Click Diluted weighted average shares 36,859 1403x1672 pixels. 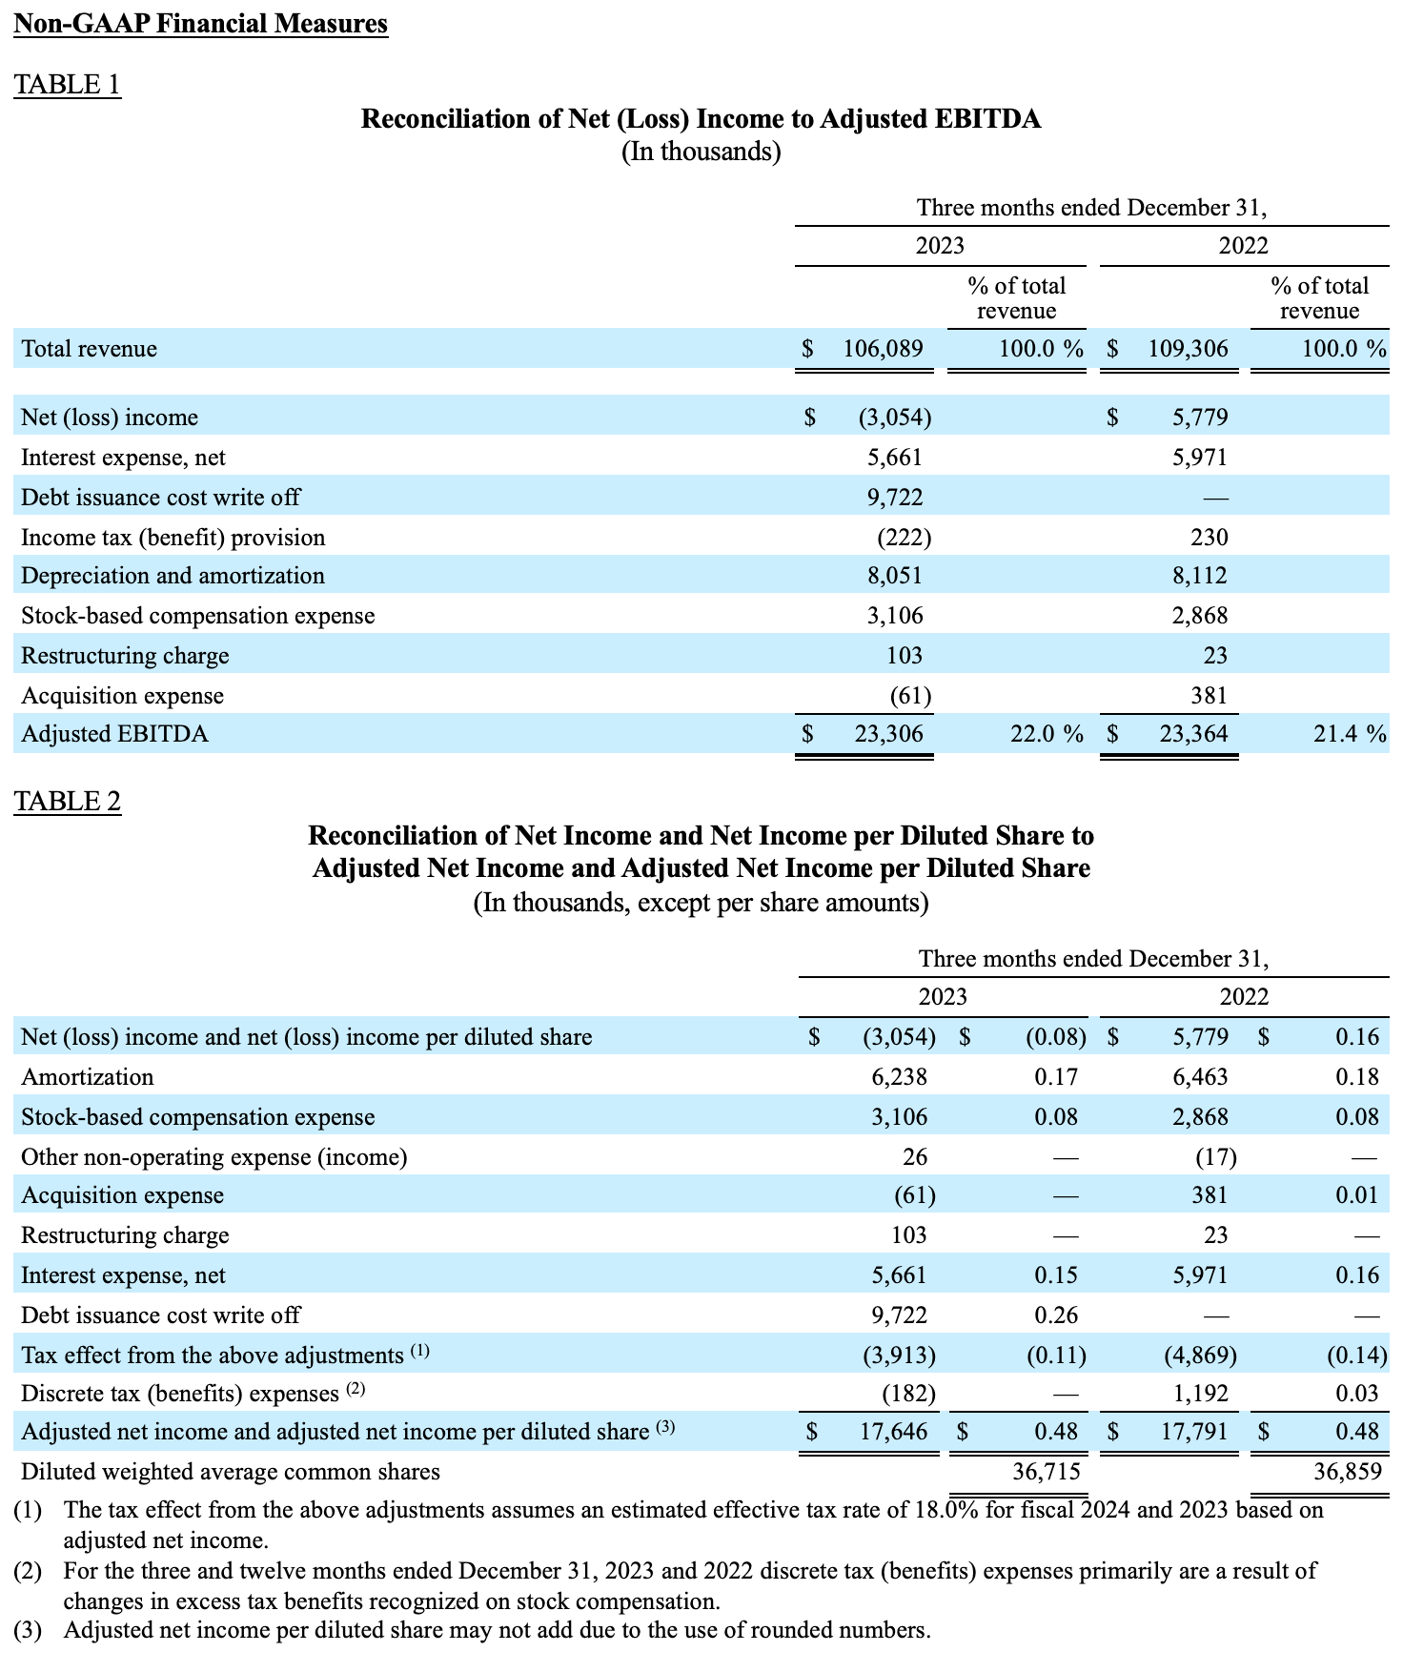pyautogui.click(x=1348, y=1472)
